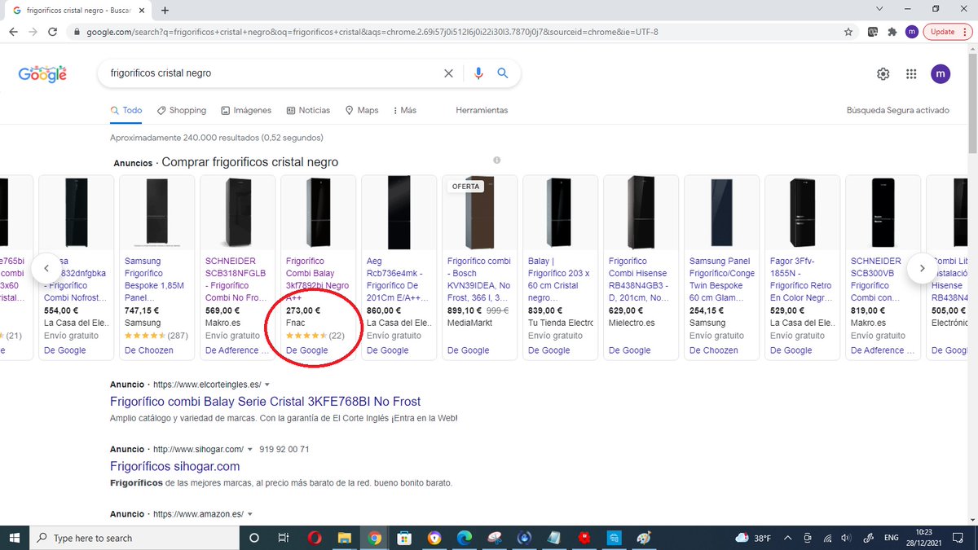The width and height of the screenshot is (978, 550).
Task: Open Microsoft Store from taskbar
Action: (403, 538)
